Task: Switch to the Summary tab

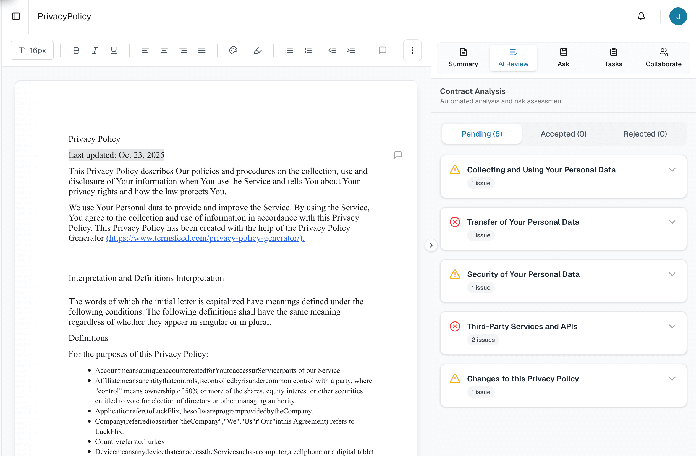Action: (463, 57)
